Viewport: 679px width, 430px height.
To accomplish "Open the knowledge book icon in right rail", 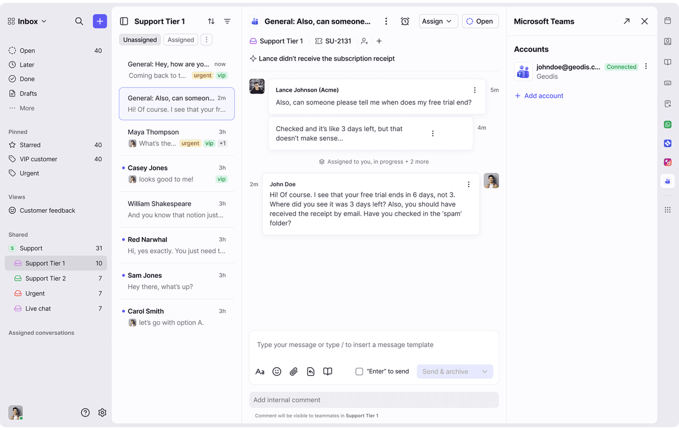I will click(x=668, y=62).
